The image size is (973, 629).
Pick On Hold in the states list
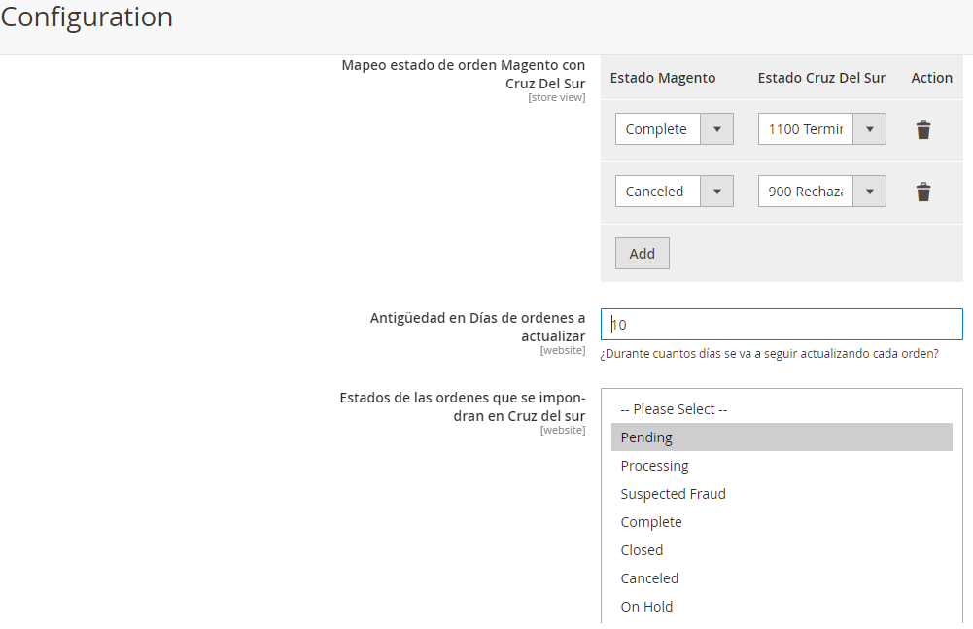point(646,607)
